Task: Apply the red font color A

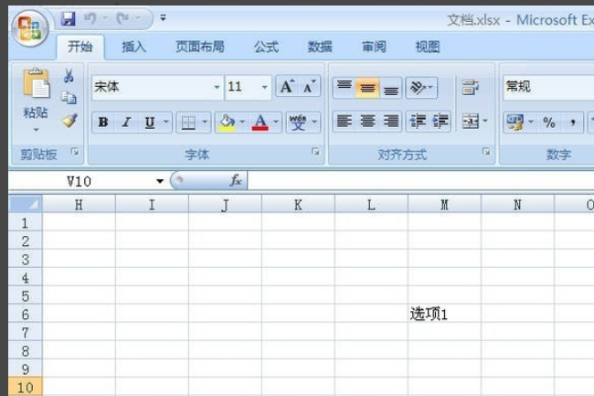Action: 260,123
